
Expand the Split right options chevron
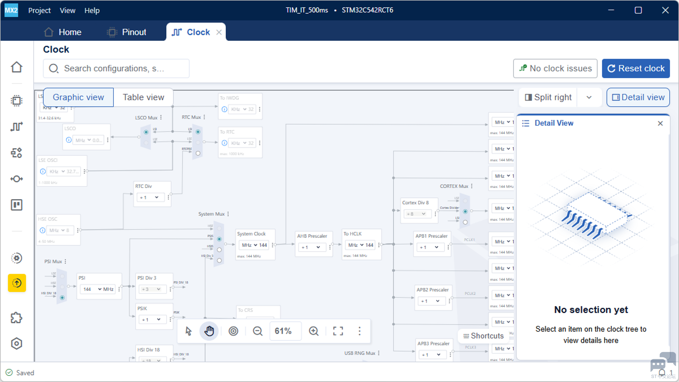click(589, 97)
